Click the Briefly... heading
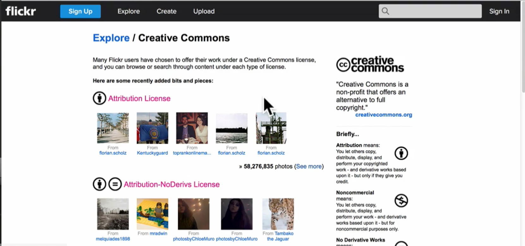 coord(348,134)
